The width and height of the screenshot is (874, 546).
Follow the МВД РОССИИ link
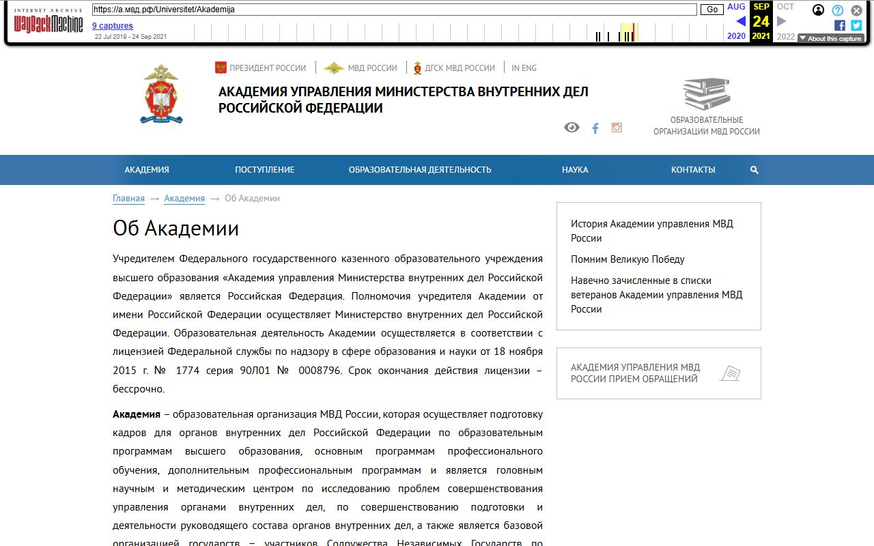[361, 68]
